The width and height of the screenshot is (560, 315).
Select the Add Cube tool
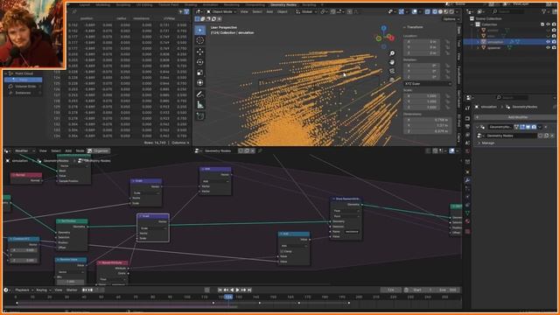pyautogui.click(x=200, y=116)
